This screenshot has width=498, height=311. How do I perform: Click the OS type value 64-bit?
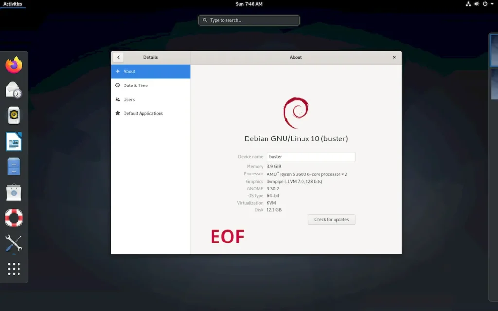pos(273,196)
